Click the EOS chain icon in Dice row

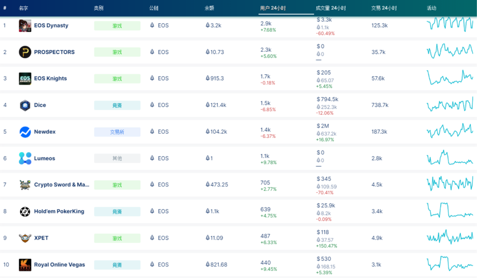[x=152, y=105]
